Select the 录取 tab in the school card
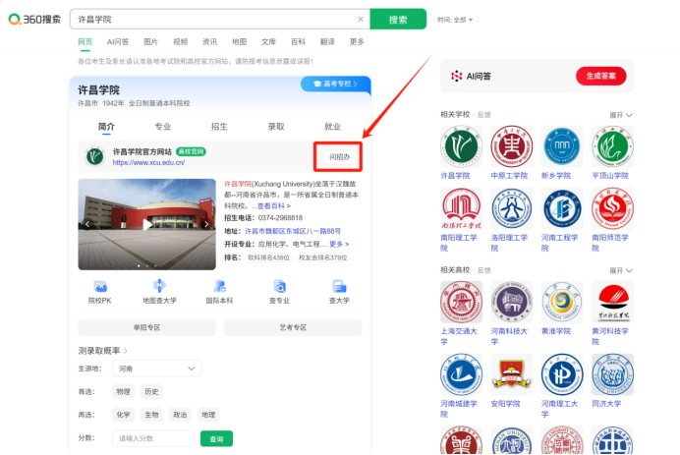680x455 pixels. 276,126
